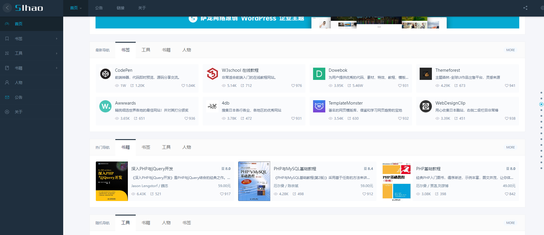Click 49.00元 price text
Screen dimensions: 544x235
coord(509,186)
